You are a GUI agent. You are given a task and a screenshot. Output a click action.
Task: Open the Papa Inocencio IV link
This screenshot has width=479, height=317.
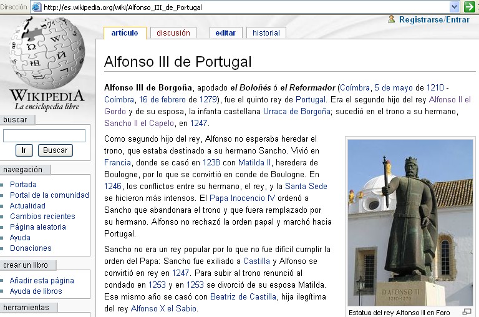242,198
